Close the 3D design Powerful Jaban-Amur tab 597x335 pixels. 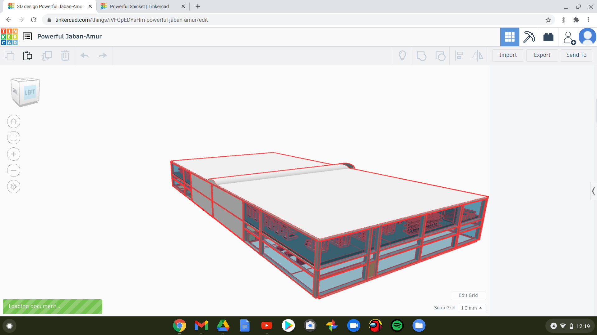(90, 7)
